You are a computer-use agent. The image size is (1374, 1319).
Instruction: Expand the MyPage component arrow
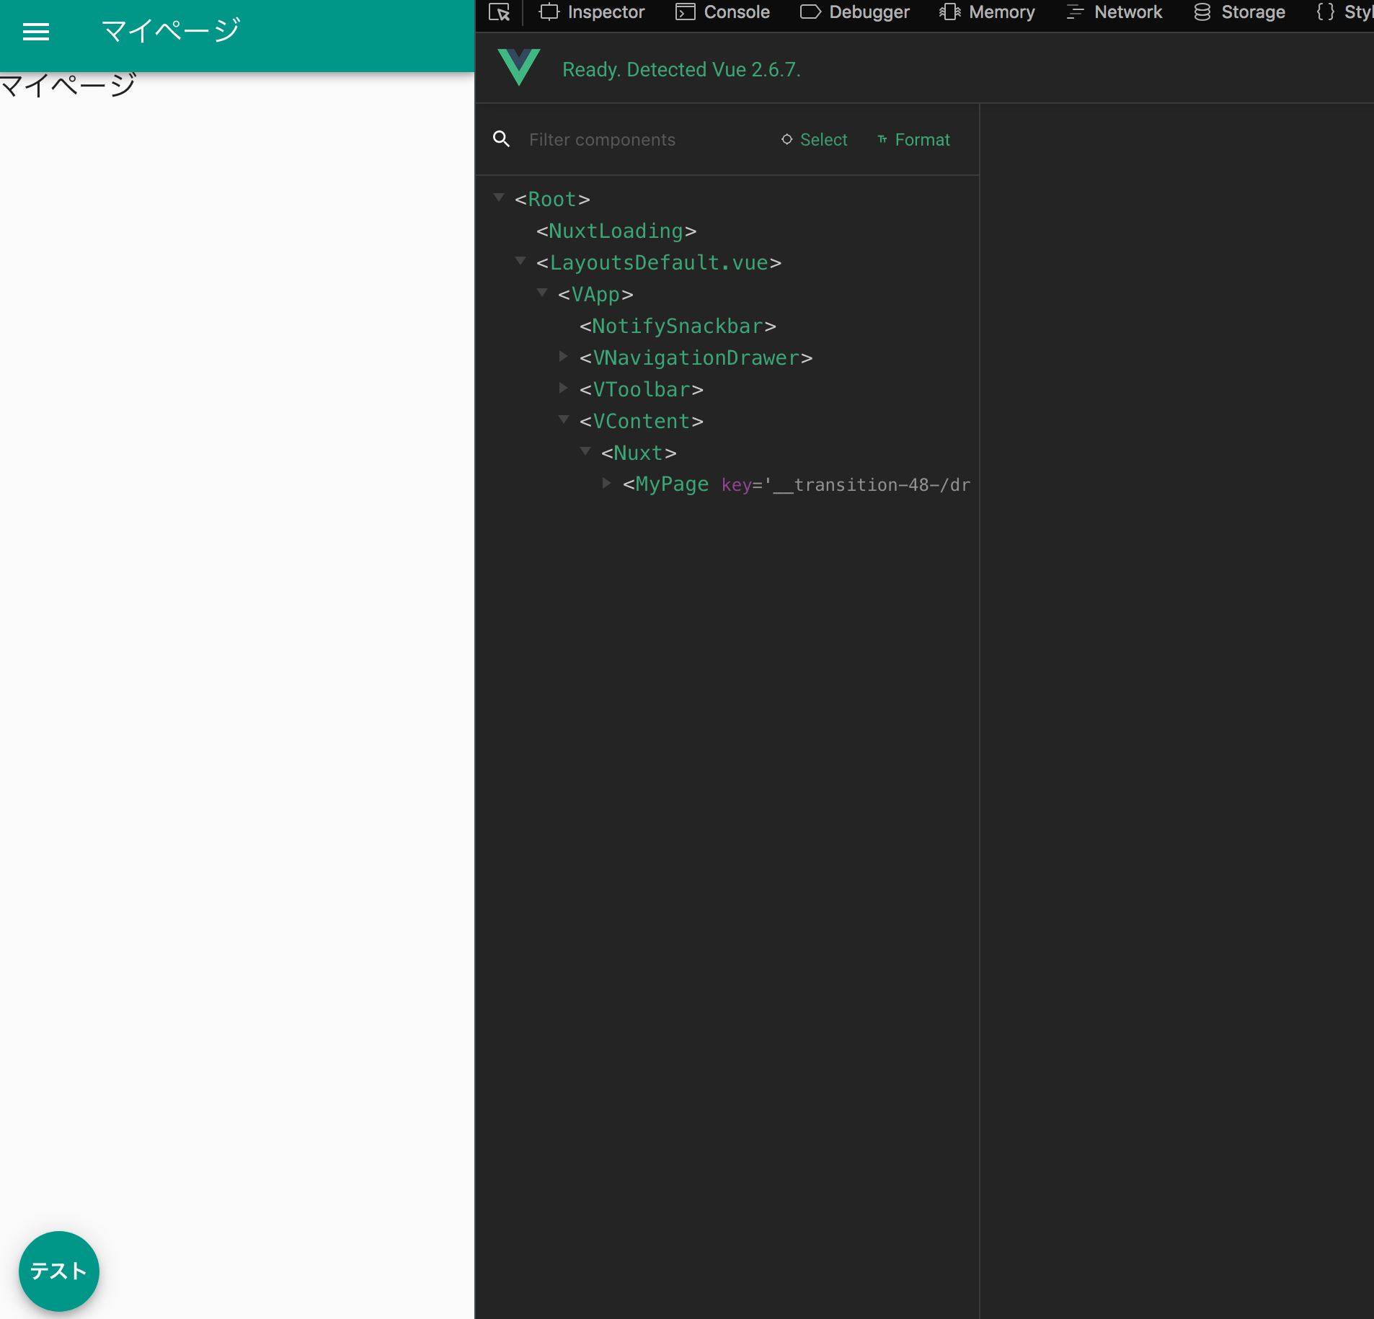coord(607,483)
